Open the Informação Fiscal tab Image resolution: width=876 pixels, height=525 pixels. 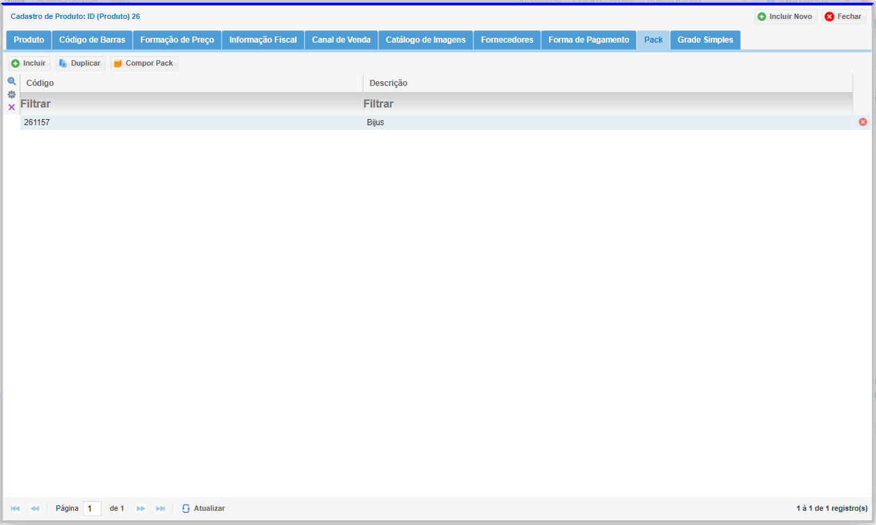click(x=263, y=40)
